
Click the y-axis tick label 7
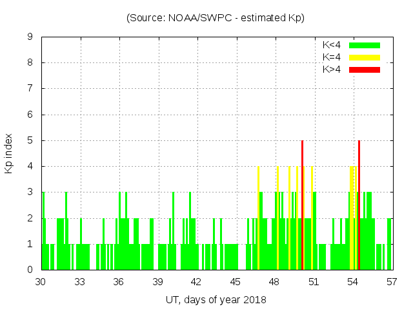[x=30, y=89]
